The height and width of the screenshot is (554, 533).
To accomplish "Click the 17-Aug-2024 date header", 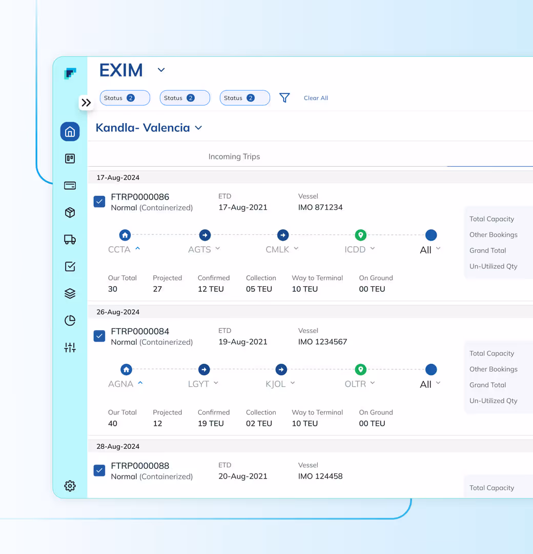I will pyautogui.click(x=118, y=177).
